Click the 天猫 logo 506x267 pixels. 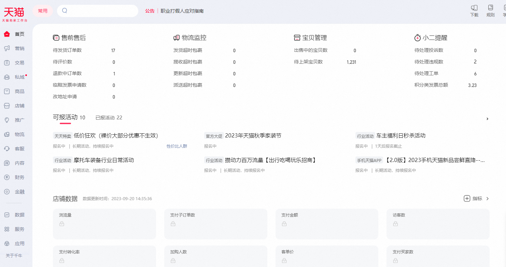pos(14,14)
